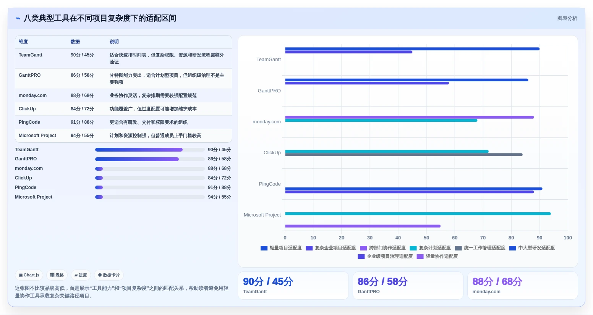
Task: Click the 94分 / 55分 table cell
Action: (82, 136)
